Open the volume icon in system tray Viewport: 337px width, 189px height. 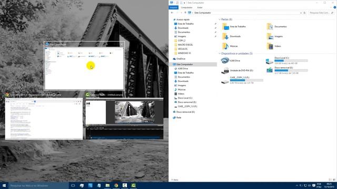[x=310, y=185]
